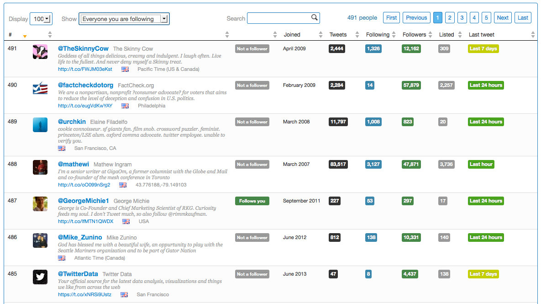Go to Next page
This screenshot has width=541, height=304.
(503, 18)
